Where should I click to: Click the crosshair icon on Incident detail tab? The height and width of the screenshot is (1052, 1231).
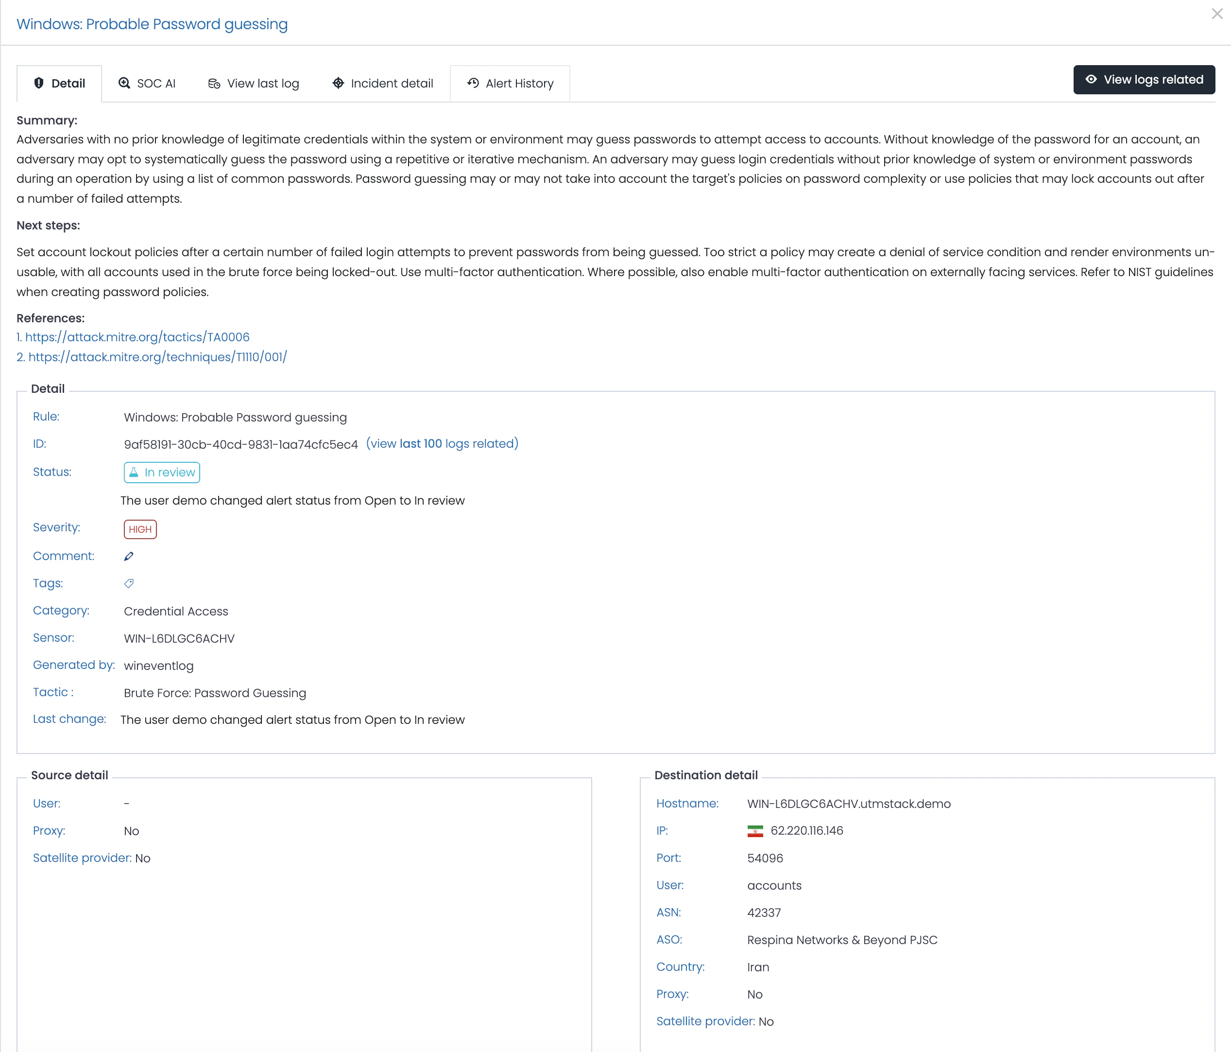(x=338, y=83)
